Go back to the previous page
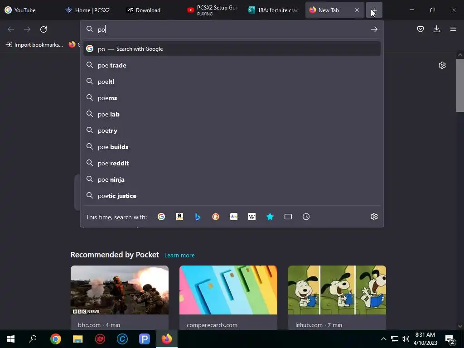The height and width of the screenshot is (348, 464). tap(11, 29)
